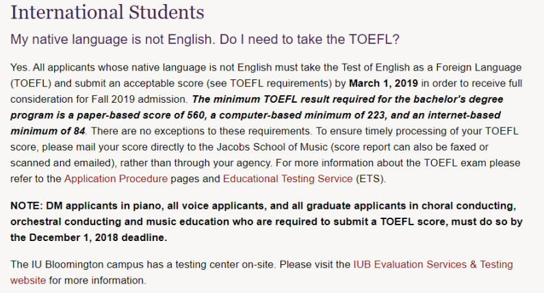Open the Application Procedure link

(116, 179)
